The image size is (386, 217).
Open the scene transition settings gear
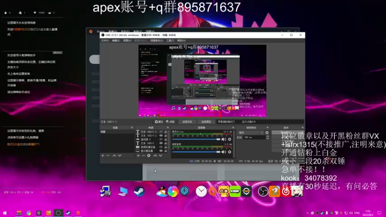coord(267,133)
